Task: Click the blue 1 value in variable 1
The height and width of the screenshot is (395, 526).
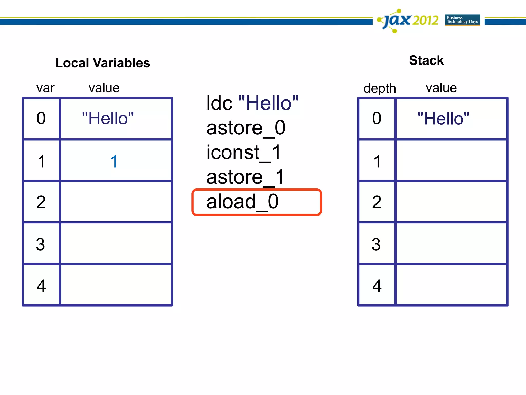Action: 114,161
